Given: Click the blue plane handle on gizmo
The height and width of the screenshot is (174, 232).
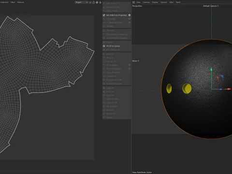Looking at the screenshot, I should click(221, 77).
